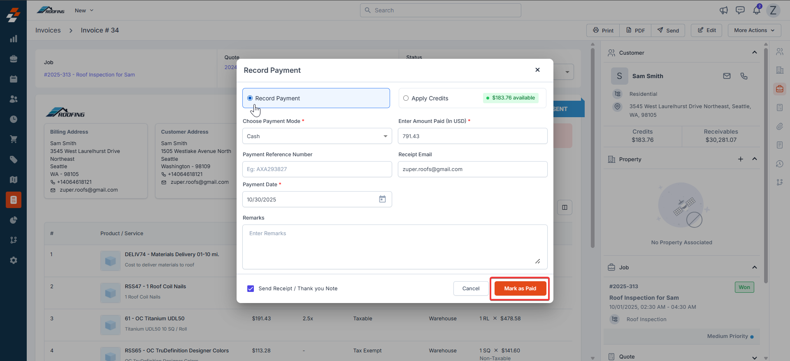This screenshot has width=790, height=361.
Task: Click the Receipt Email field
Action: (472, 169)
